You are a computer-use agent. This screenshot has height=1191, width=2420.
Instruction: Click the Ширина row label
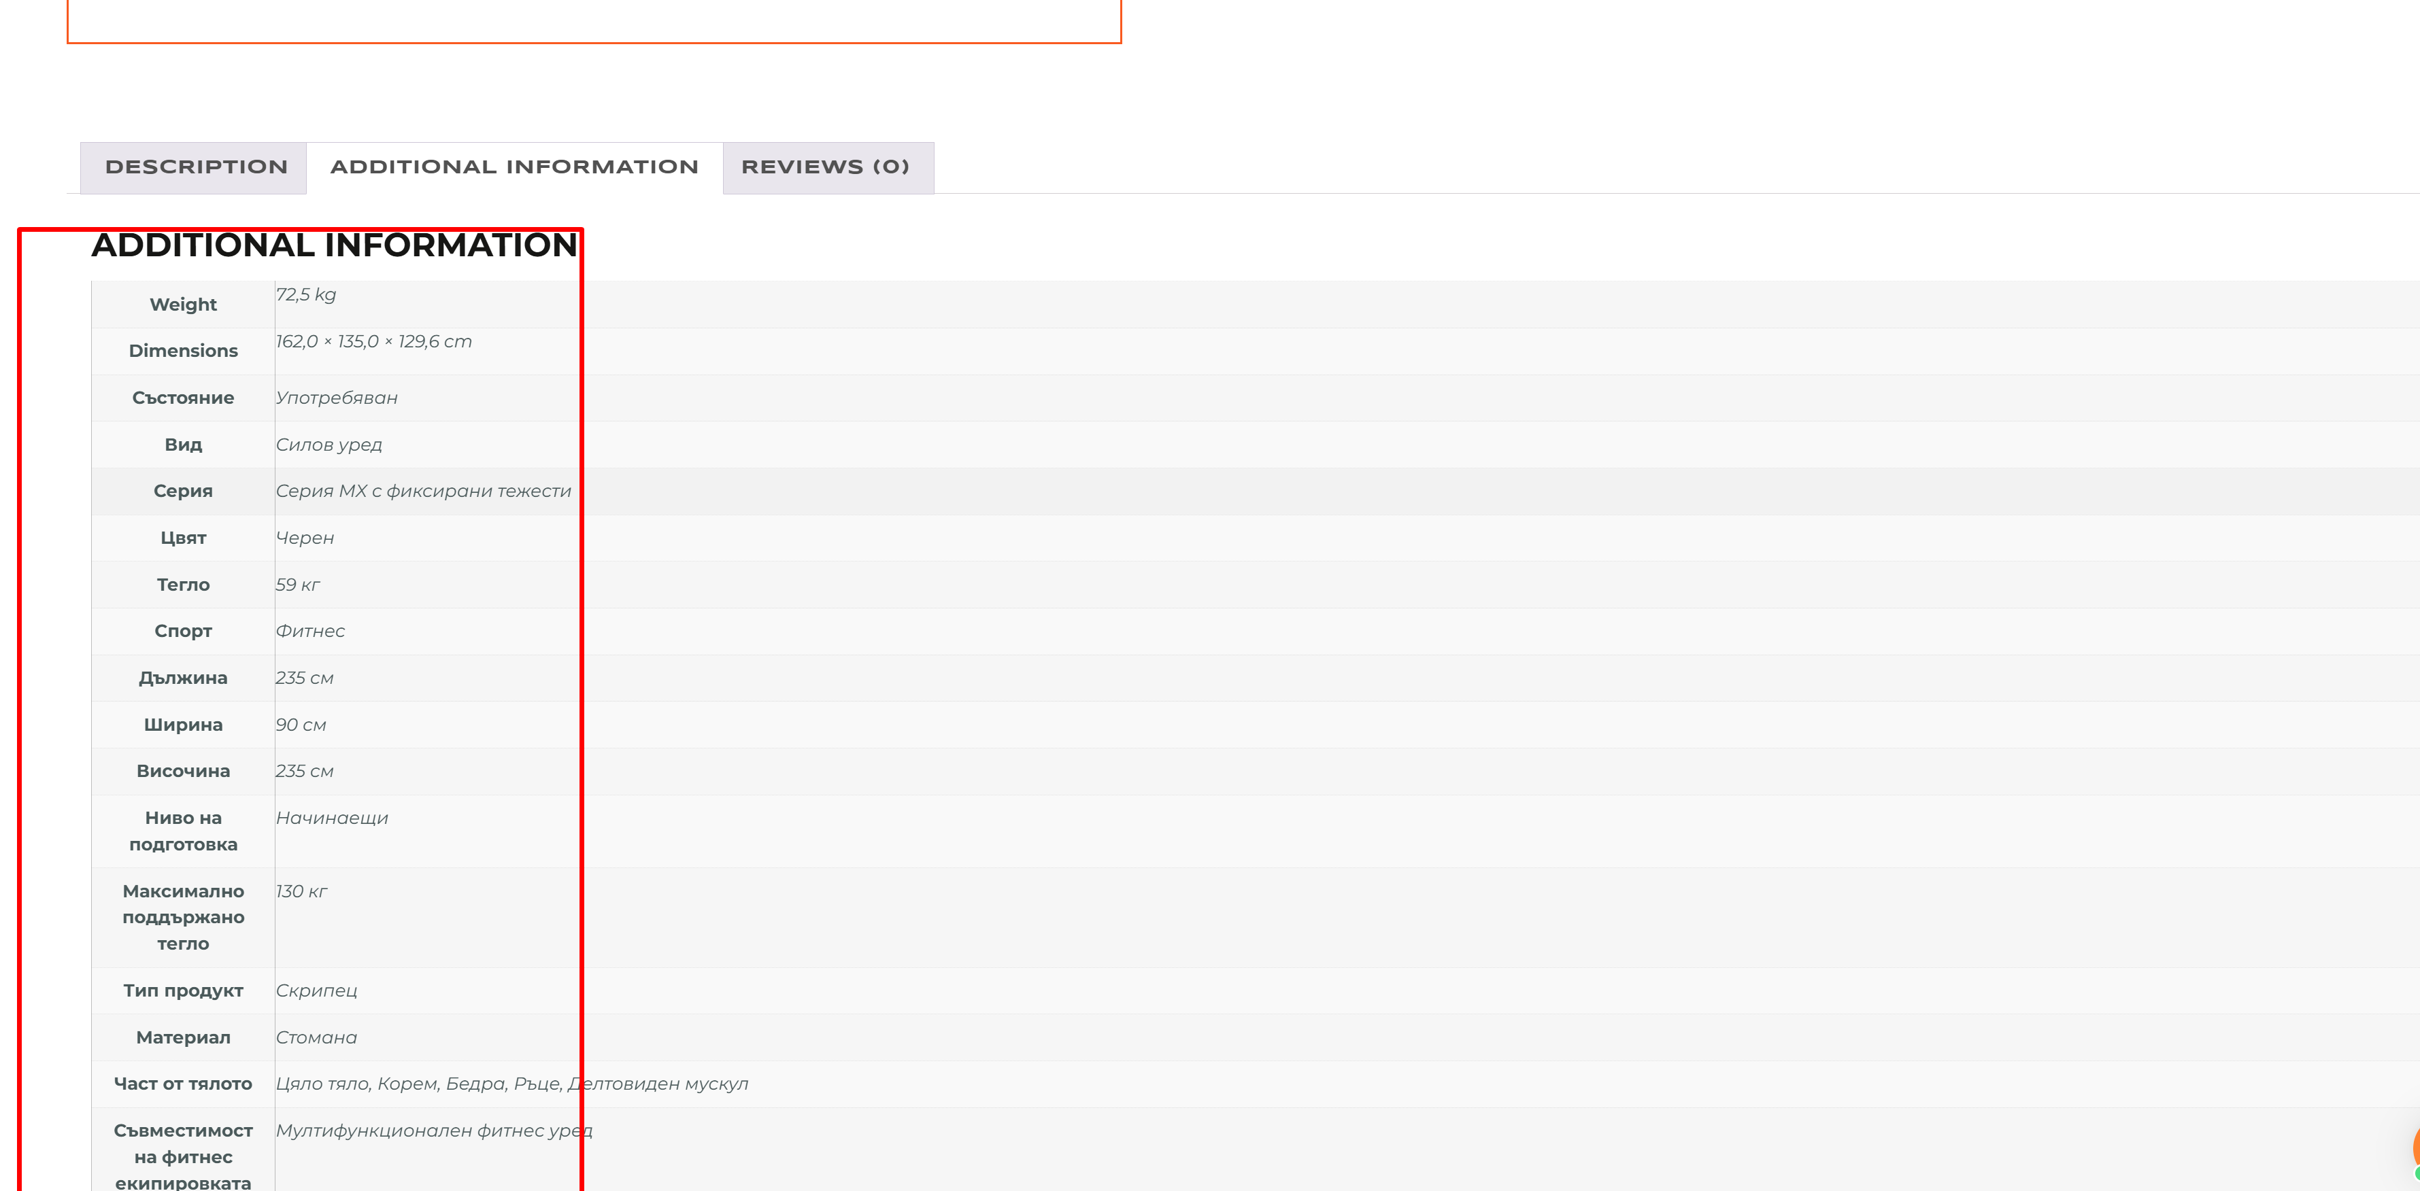(183, 724)
